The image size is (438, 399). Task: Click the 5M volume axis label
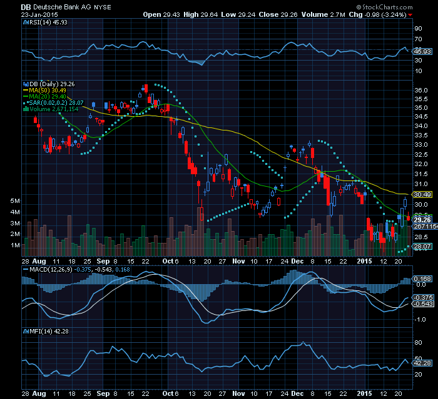15,201
